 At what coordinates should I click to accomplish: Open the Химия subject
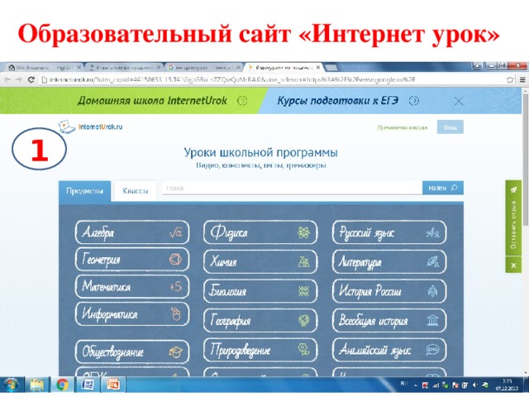pyautogui.click(x=260, y=261)
